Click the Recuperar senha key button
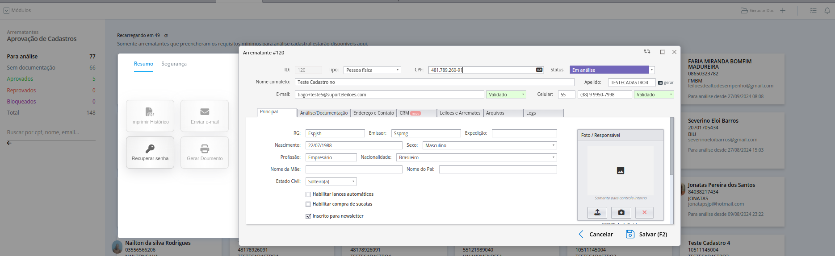Image resolution: width=835 pixels, height=256 pixels. pyautogui.click(x=150, y=153)
